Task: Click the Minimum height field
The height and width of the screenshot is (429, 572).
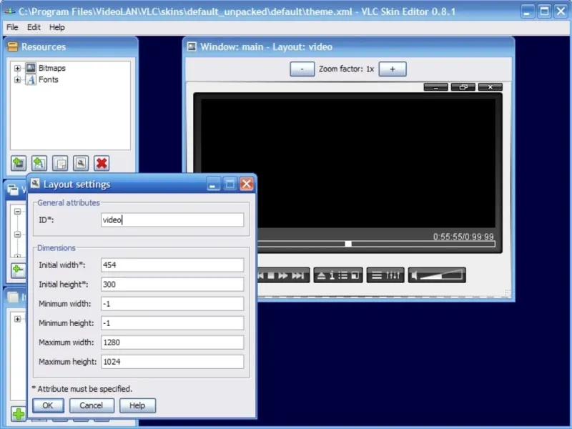Action: coord(172,323)
